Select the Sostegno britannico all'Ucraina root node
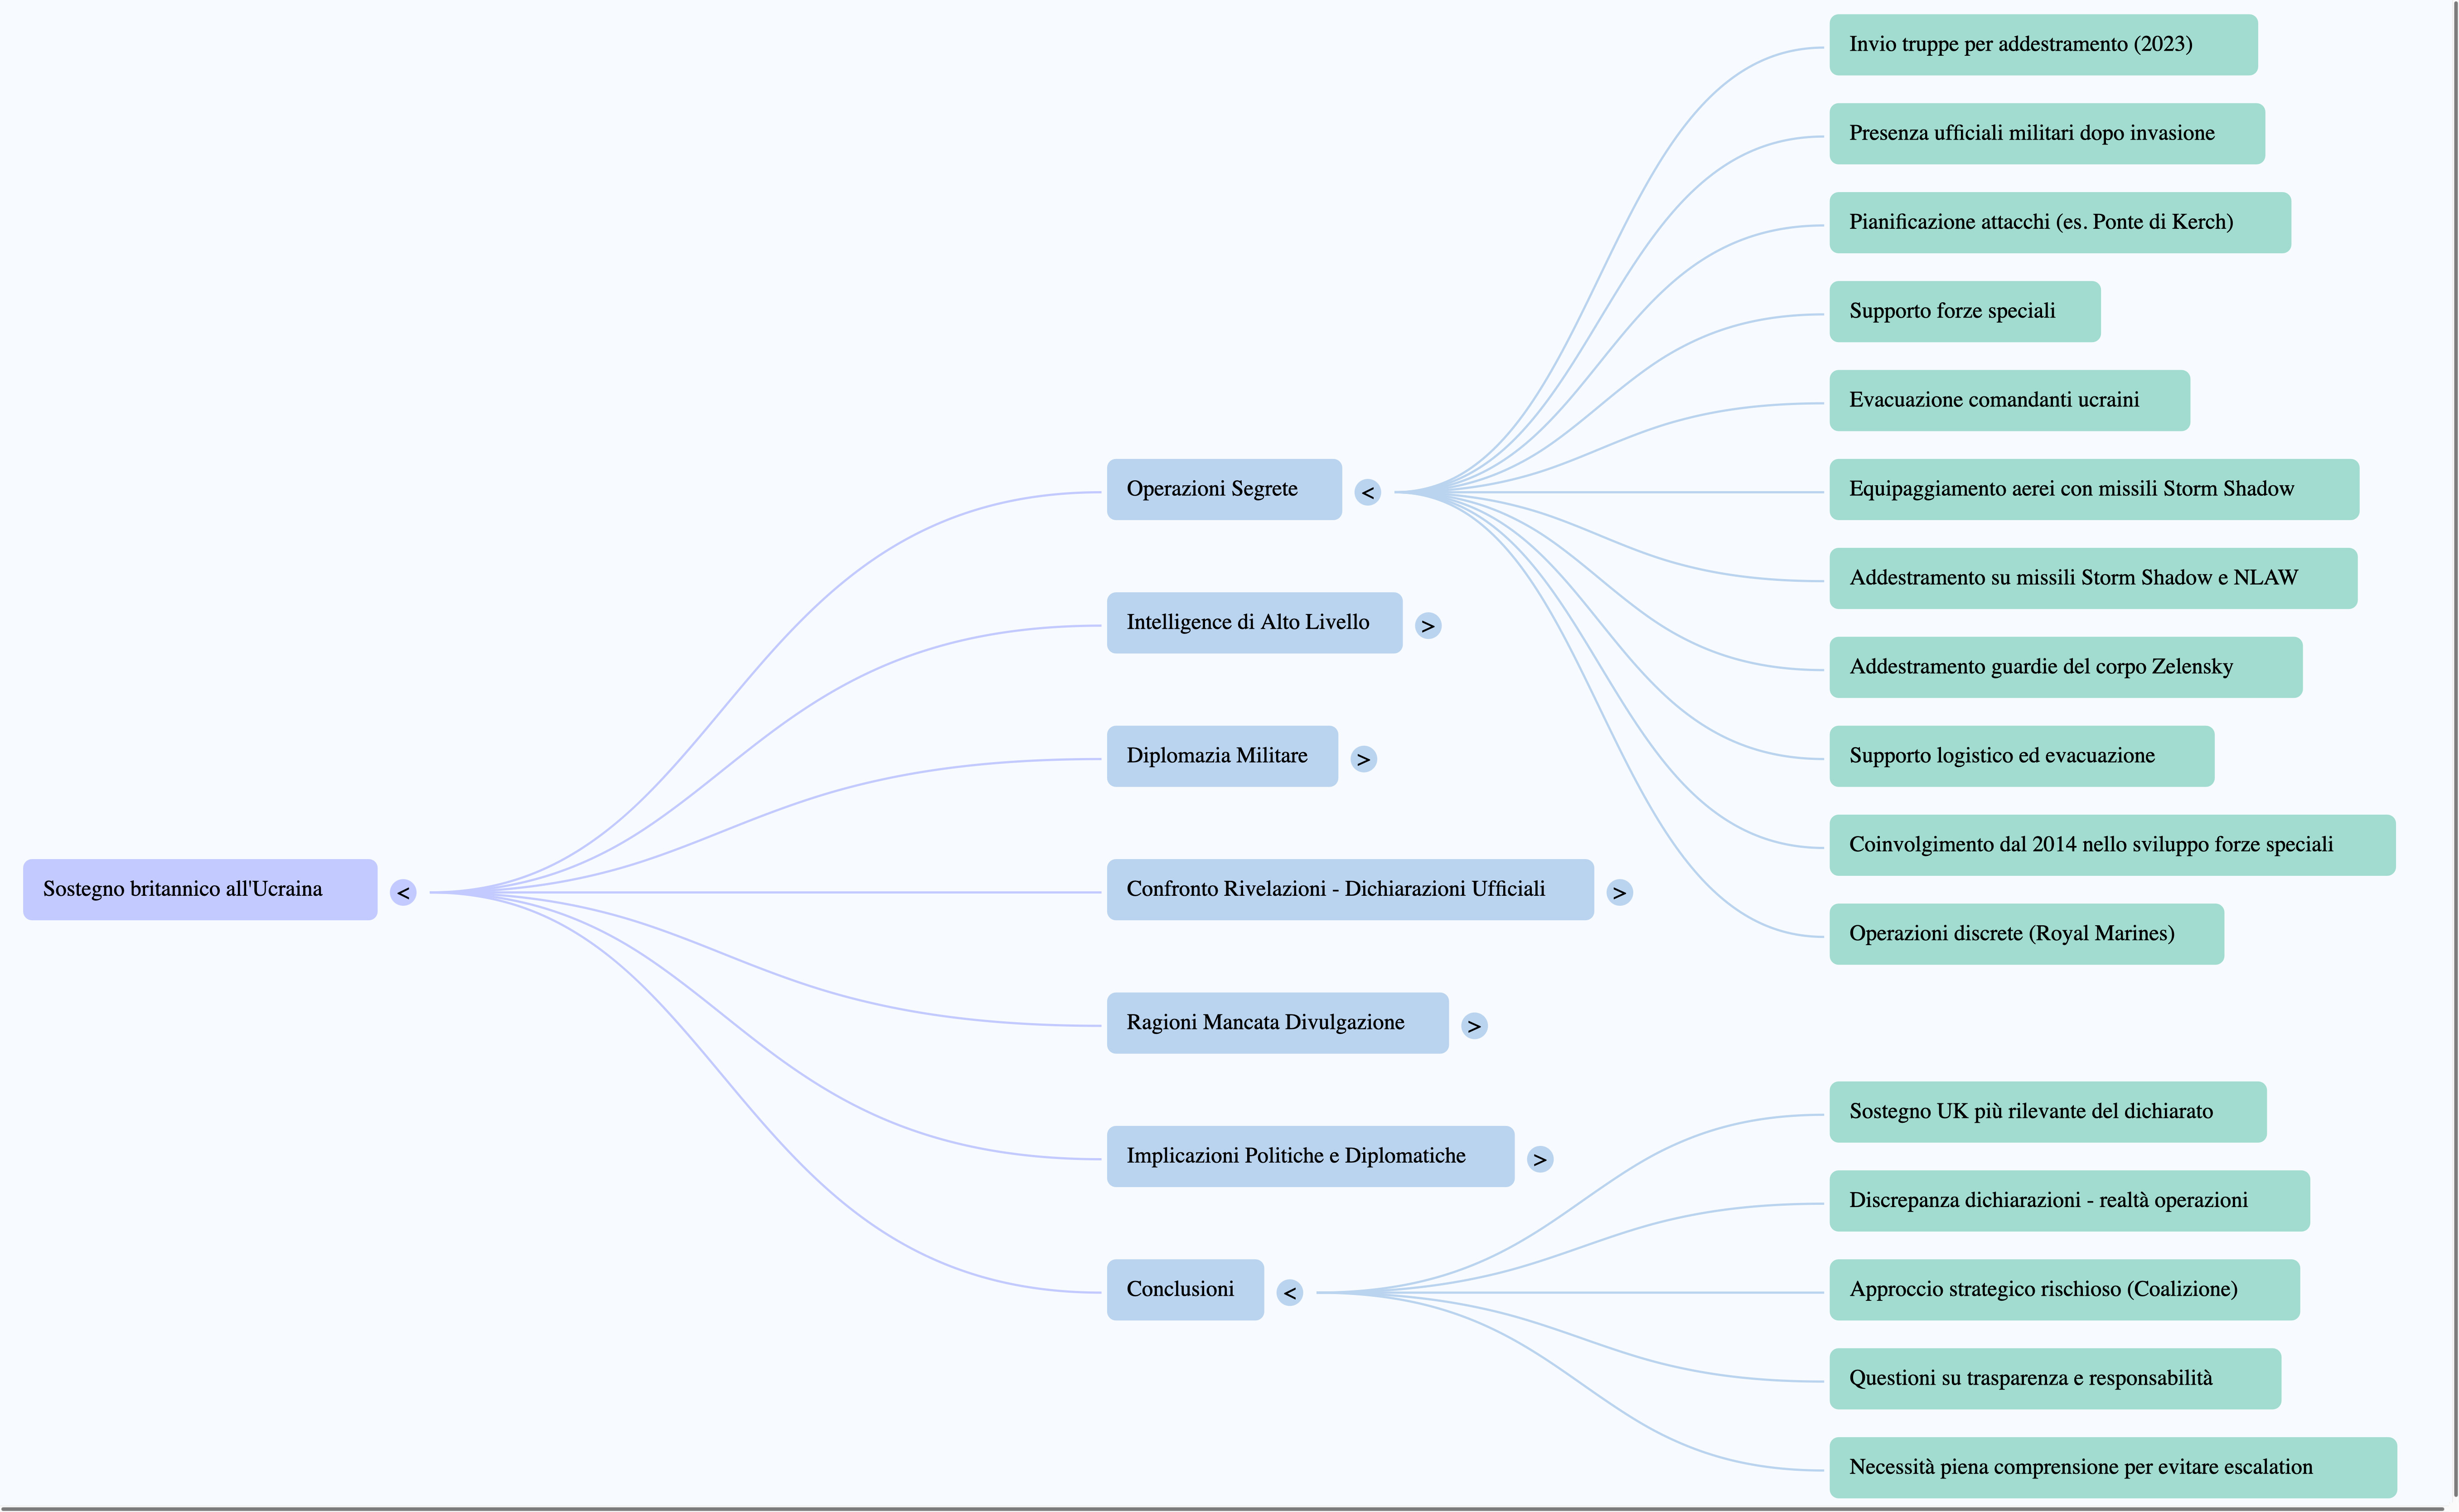The image size is (2459, 1512). tap(200, 889)
